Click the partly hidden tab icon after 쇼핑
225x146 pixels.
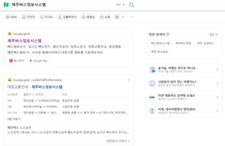point(117,17)
